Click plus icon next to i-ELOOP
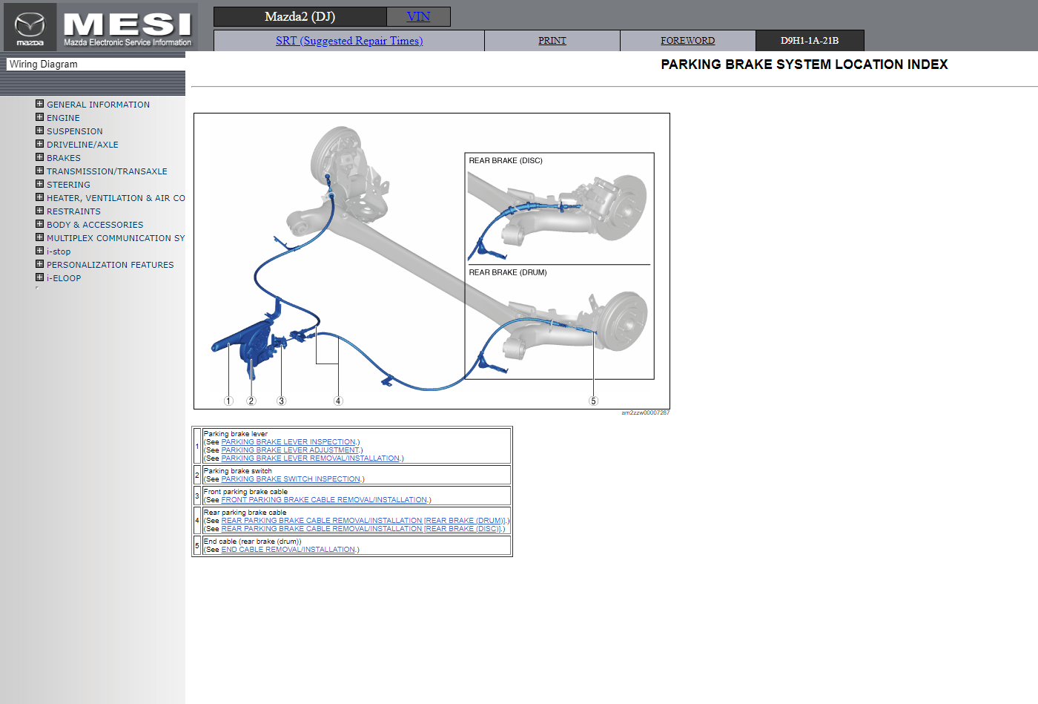Viewport: 1038px width, 704px height. click(x=40, y=277)
